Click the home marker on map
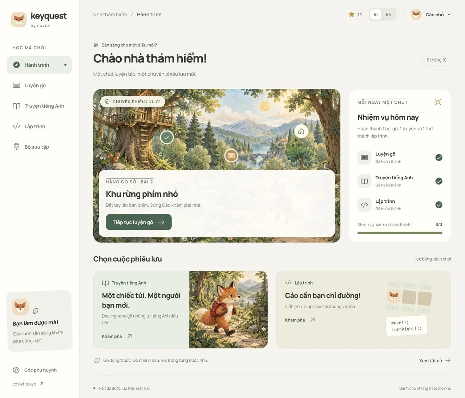This screenshot has height=398, width=465. point(301,131)
